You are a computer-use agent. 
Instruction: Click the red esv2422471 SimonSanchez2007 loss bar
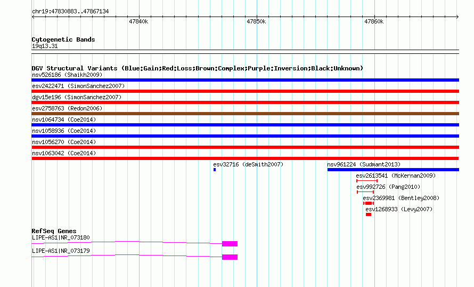click(x=245, y=91)
